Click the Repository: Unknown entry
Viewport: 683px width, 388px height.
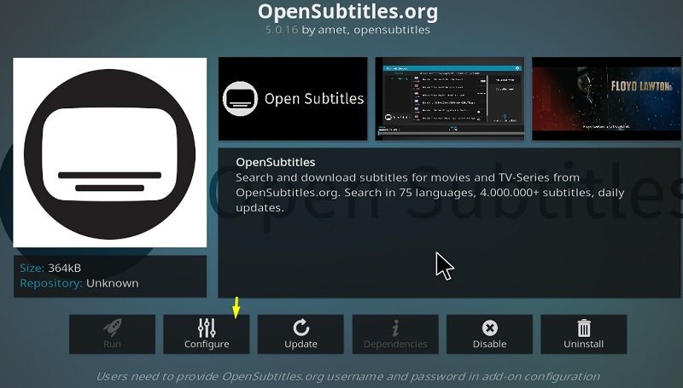[x=79, y=283]
